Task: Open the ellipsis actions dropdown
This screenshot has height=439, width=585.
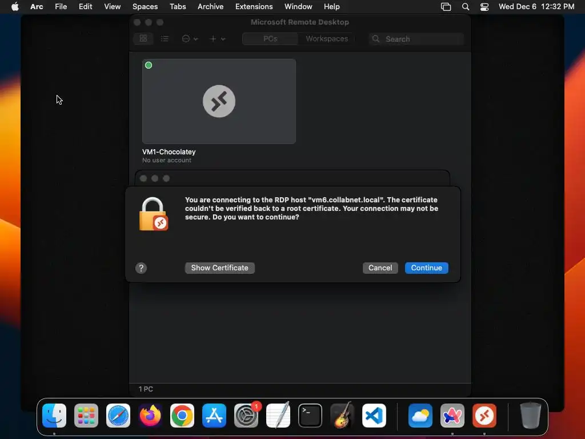Action: pos(190,38)
